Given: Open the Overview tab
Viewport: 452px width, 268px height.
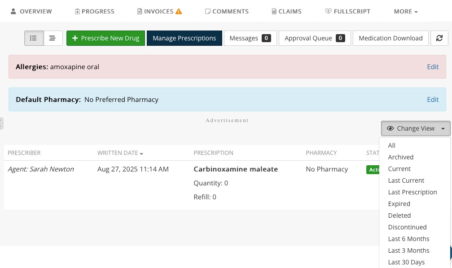Looking at the screenshot, I should pos(31,12).
